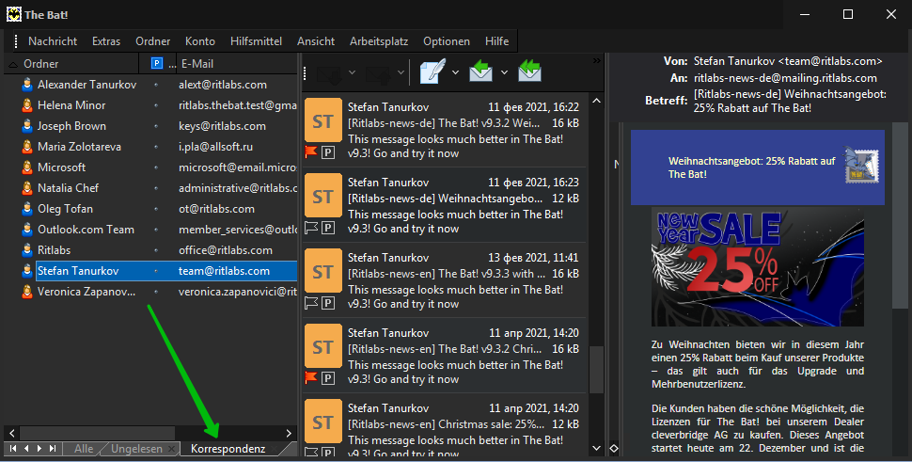Click the P parked icon on 11:41 message
The width and height of the screenshot is (912, 462).
point(328,303)
